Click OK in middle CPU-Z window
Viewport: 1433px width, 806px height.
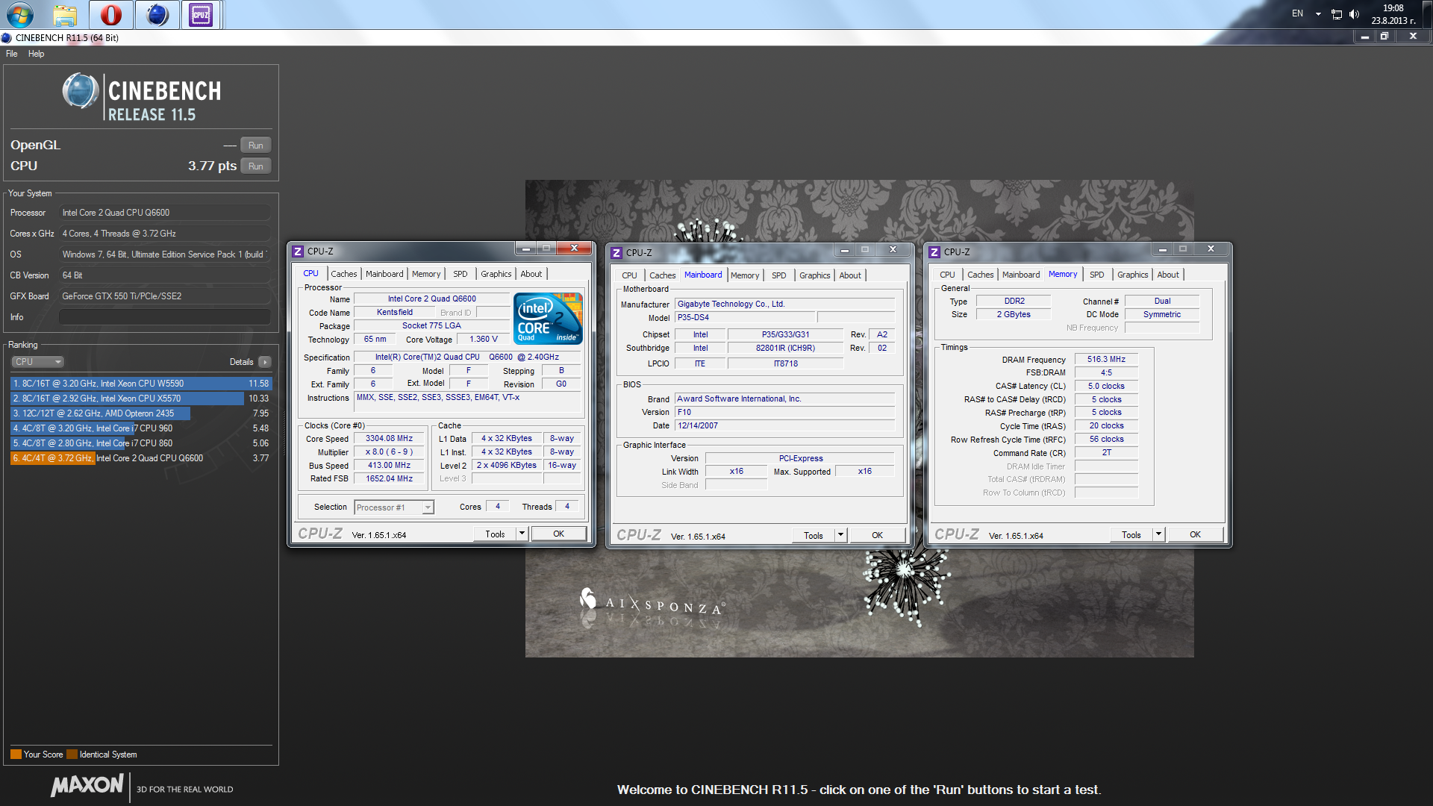877,536
